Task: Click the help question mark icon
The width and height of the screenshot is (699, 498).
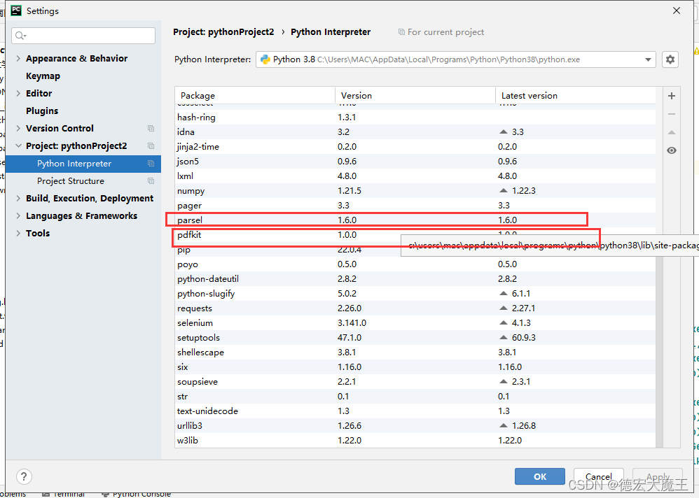Action: [25, 476]
